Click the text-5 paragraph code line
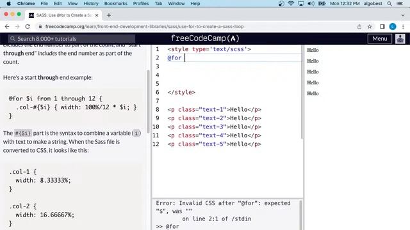 pyautogui.click(x=214, y=144)
